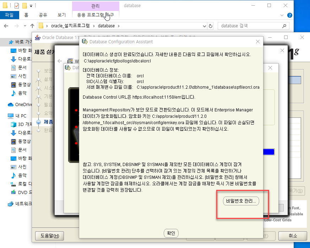Select the 제품 step in installer sidebar
The width and height of the screenshot is (310, 248).
48,122
